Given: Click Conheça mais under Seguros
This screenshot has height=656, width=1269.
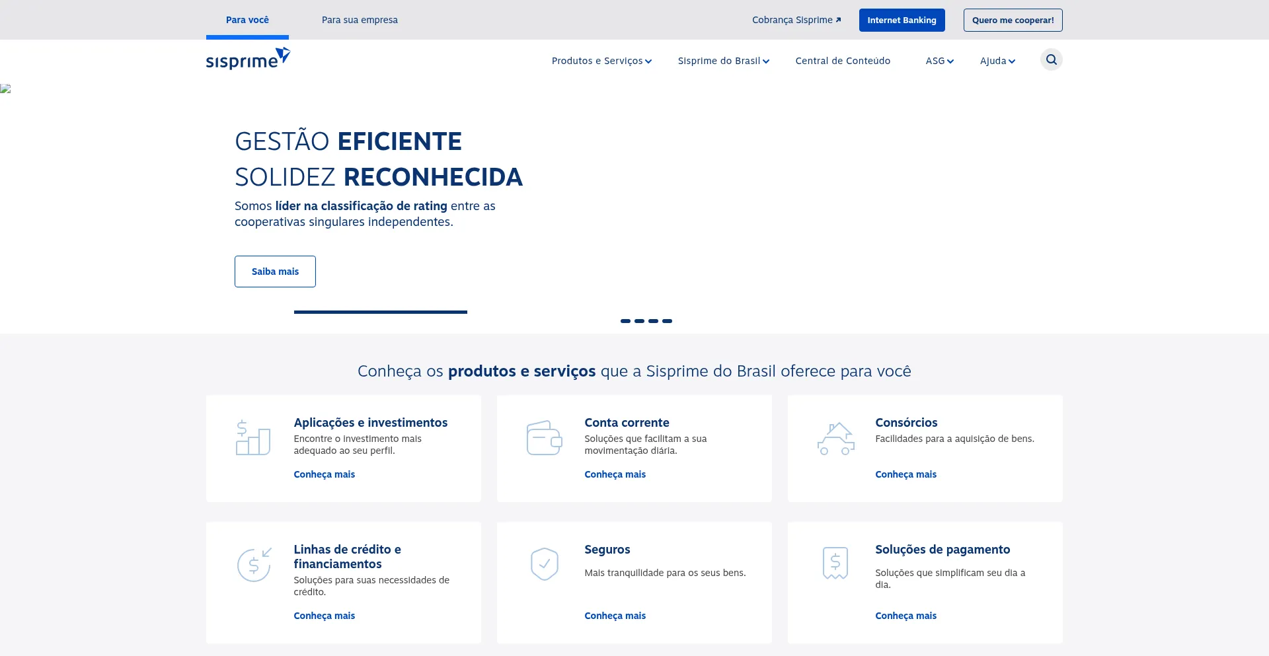Looking at the screenshot, I should tap(615, 616).
